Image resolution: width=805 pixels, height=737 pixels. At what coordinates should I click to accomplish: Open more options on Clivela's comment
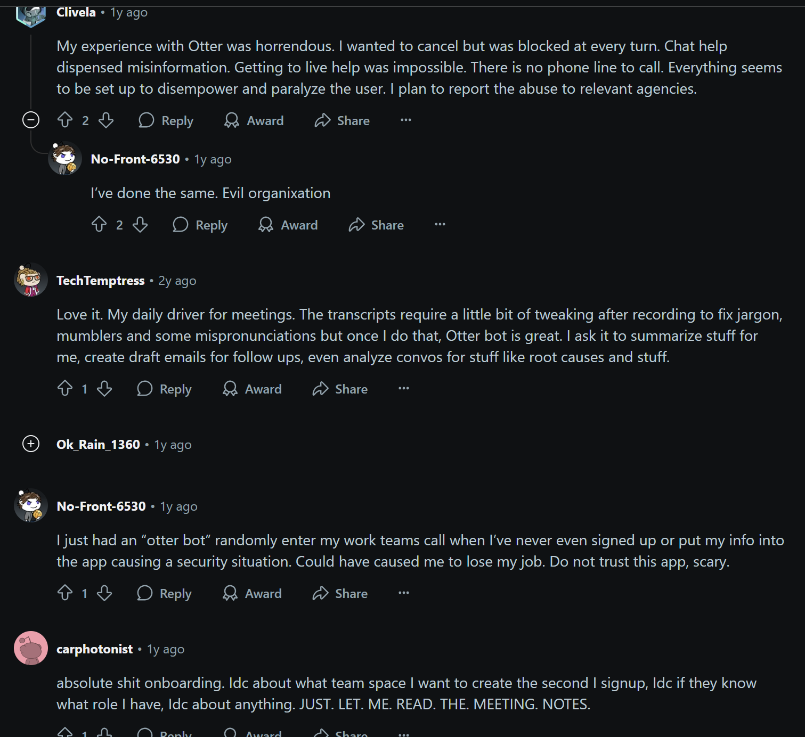point(406,120)
